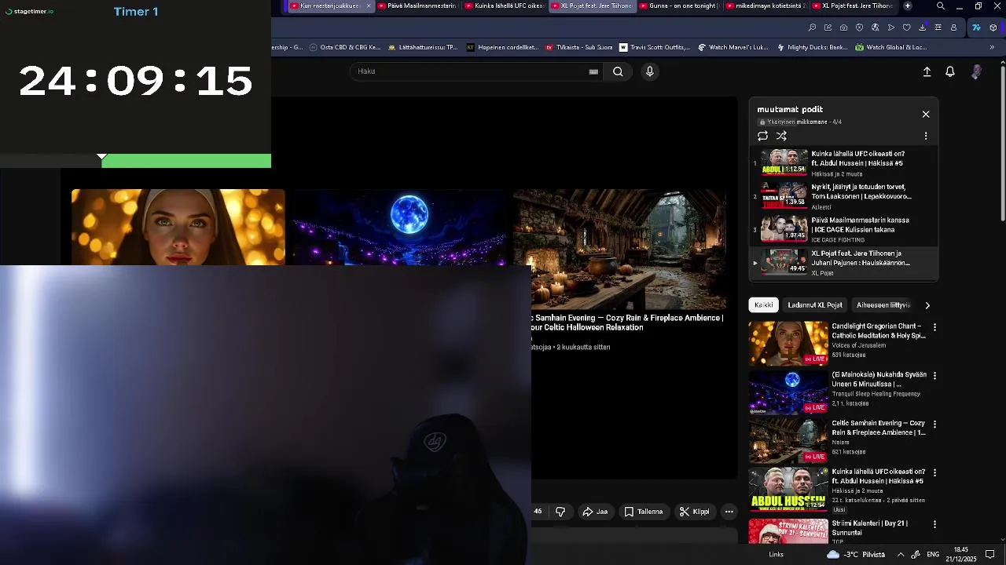
Task: Click the Tallenna save button
Action: [644, 512]
